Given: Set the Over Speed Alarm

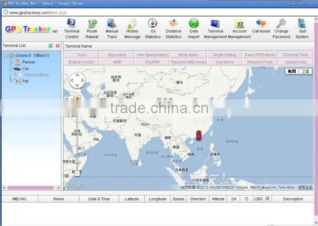Looking at the screenshot, I should click(x=152, y=55).
